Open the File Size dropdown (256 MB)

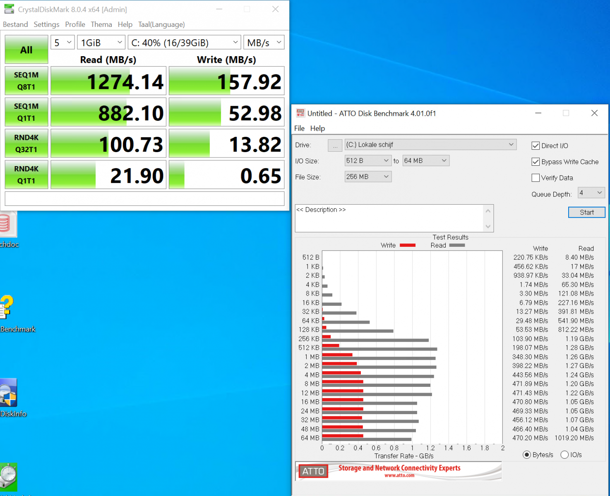pyautogui.click(x=368, y=177)
